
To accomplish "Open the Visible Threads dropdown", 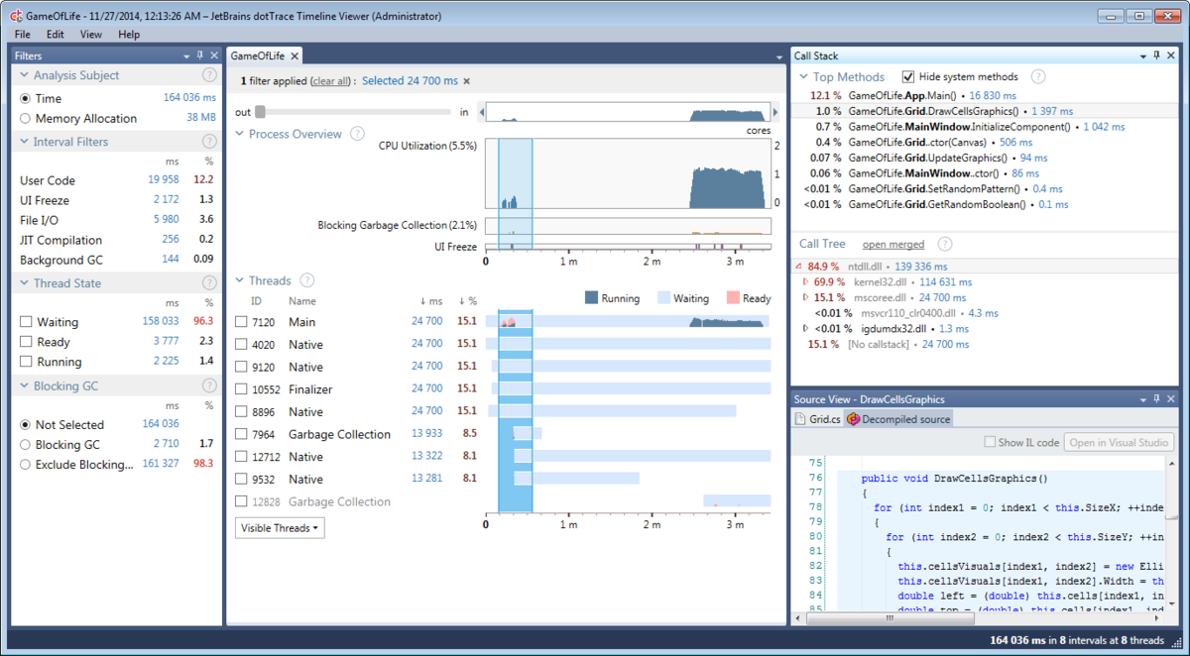I will [x=281, y=528].
